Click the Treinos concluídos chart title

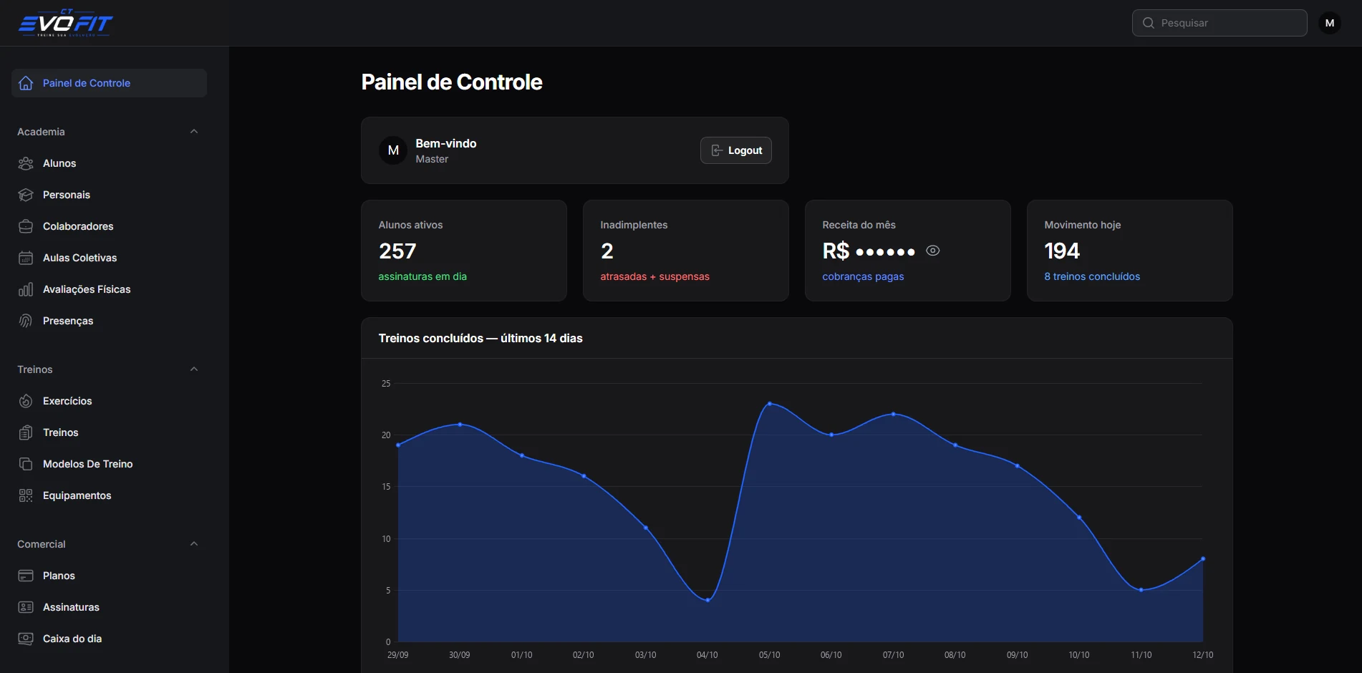480,338
